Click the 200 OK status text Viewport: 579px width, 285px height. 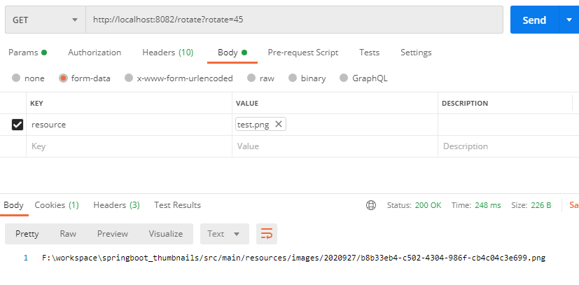click(428, 205)
